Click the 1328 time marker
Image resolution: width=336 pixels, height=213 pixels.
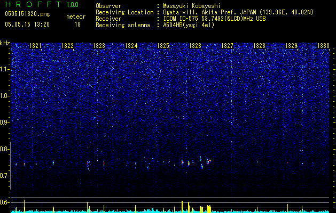pos(259,46)
